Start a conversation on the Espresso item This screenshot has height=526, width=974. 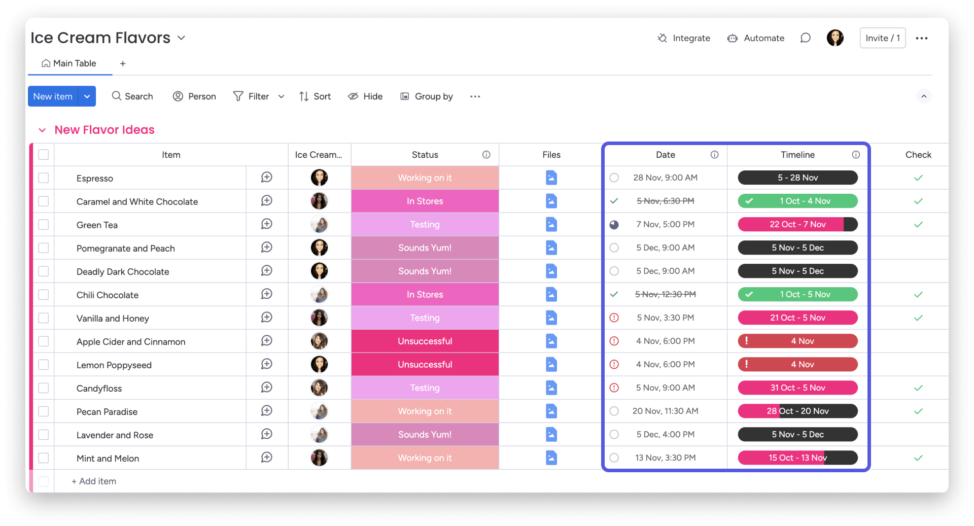267,178
